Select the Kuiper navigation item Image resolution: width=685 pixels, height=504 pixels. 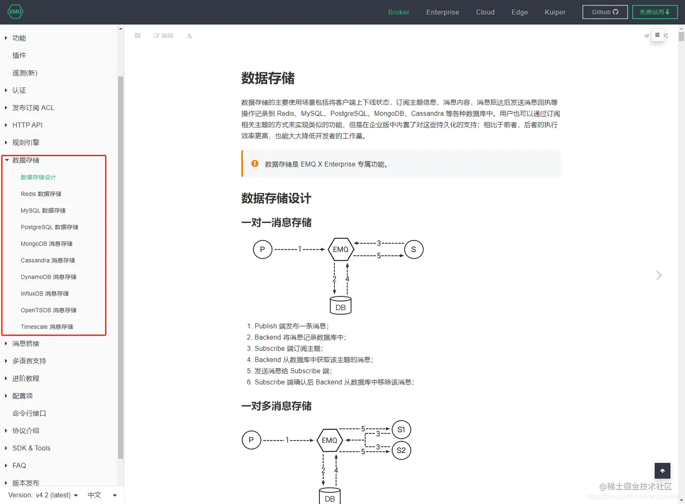(555, 12)
